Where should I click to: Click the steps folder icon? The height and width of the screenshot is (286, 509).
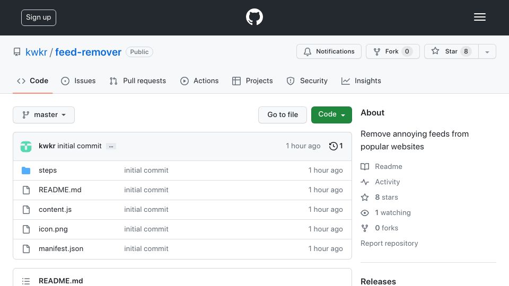coord(26,170)
